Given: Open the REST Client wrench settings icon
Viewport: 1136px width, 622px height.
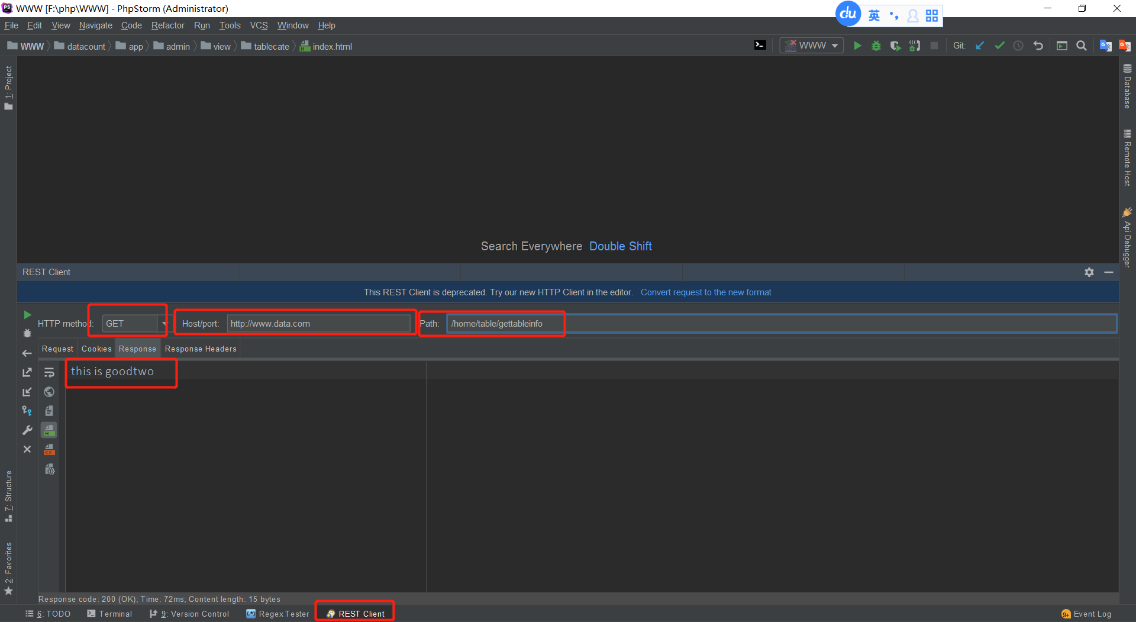Looking at the screenshot, I should click(x=27, y=430).
